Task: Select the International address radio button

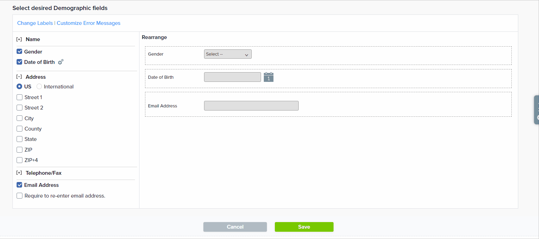Action: click(39, 87)
